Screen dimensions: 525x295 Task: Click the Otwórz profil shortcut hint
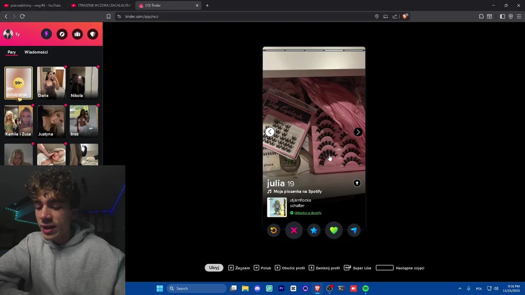(290, 268)
